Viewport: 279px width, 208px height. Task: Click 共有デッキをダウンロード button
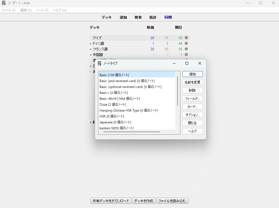111,201
